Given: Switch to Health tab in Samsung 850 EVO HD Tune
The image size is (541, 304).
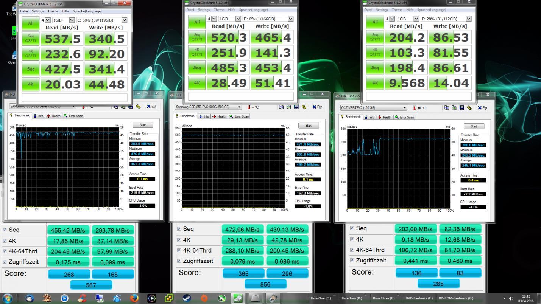Looking at the screenshot, I should 219,116.
